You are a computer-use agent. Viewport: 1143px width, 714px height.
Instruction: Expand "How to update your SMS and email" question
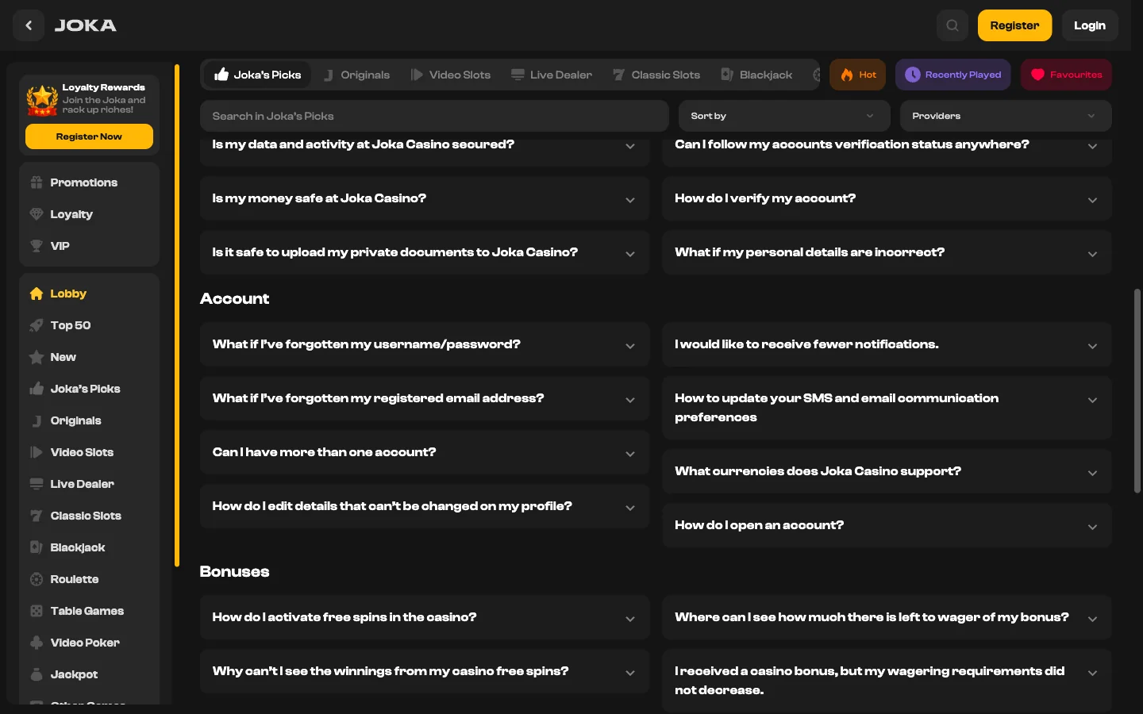(887, 408)
